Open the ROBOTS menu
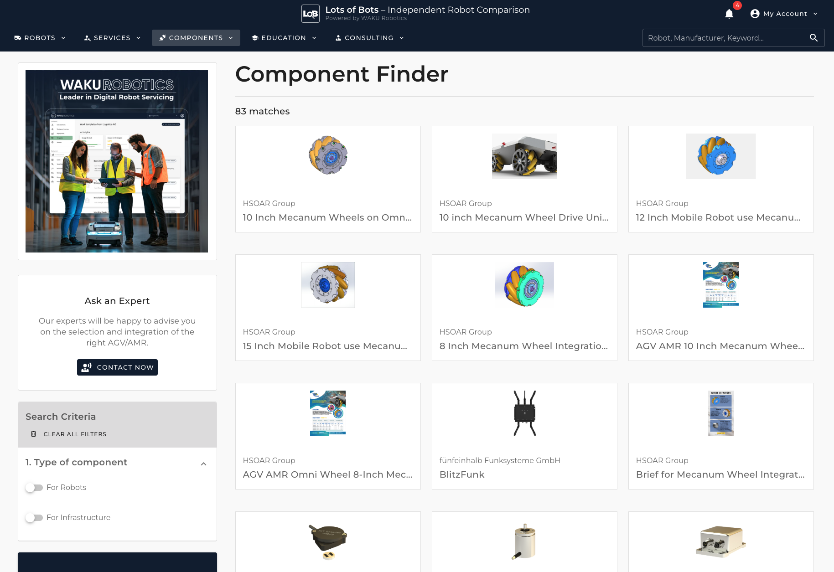Viewport: 834px width, 572px height. pos(40,38)
